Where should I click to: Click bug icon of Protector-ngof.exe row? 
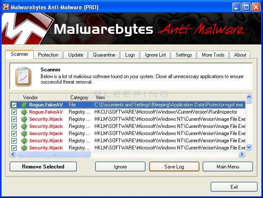[24, 105]
